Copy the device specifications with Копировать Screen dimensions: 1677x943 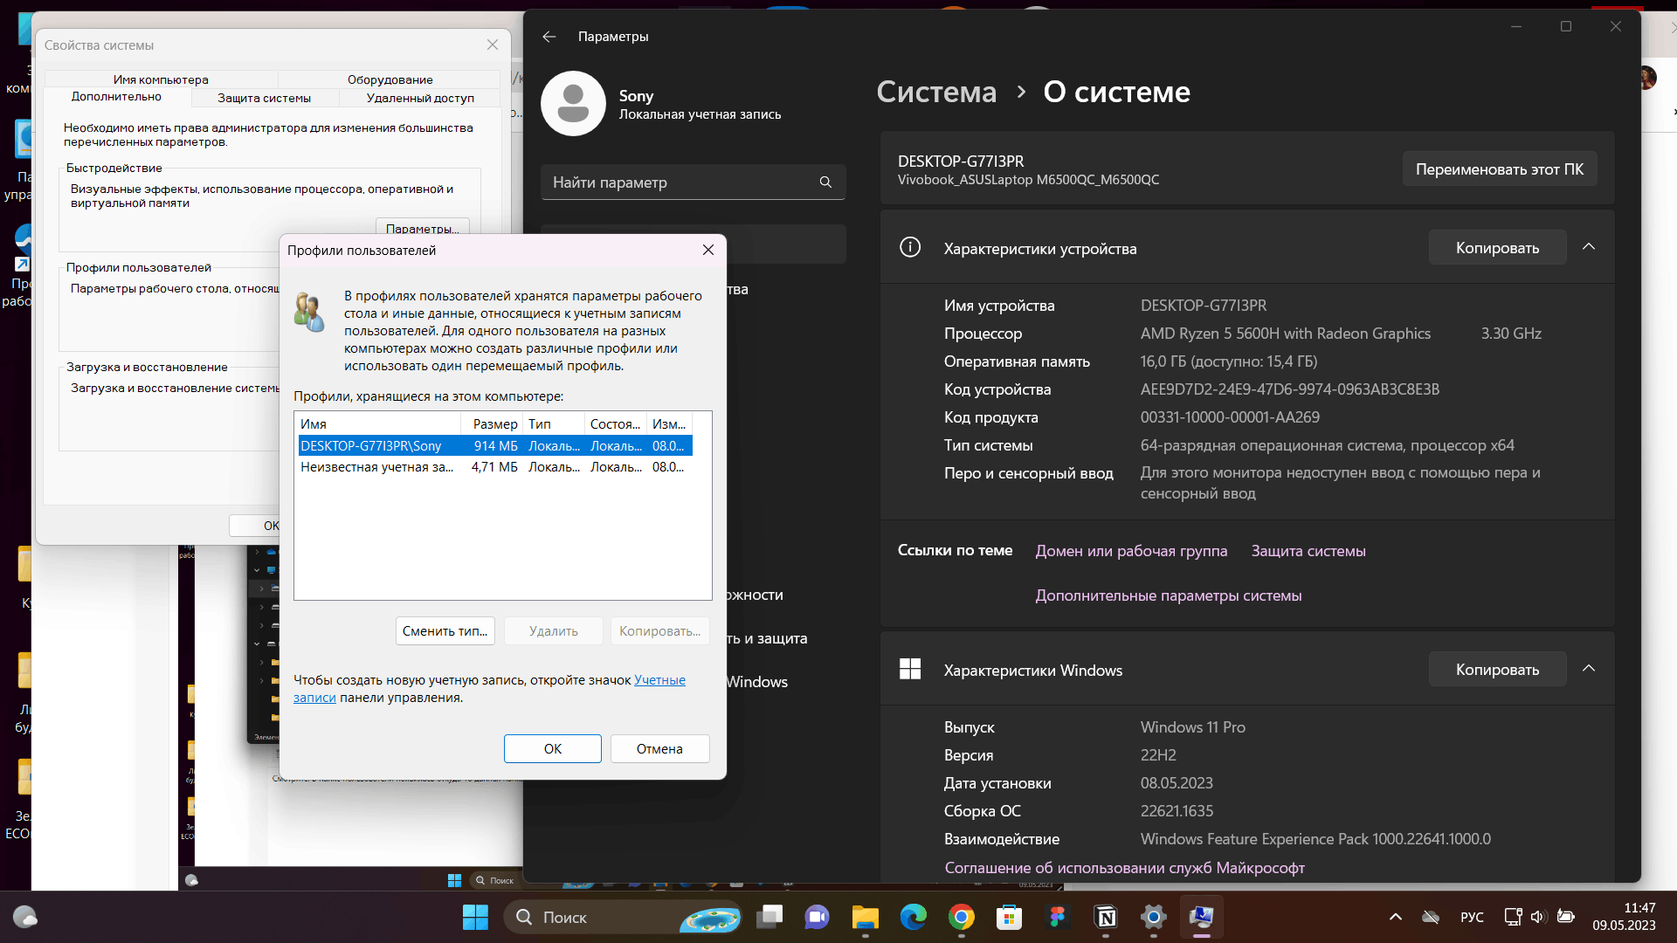coord(1497,248)
